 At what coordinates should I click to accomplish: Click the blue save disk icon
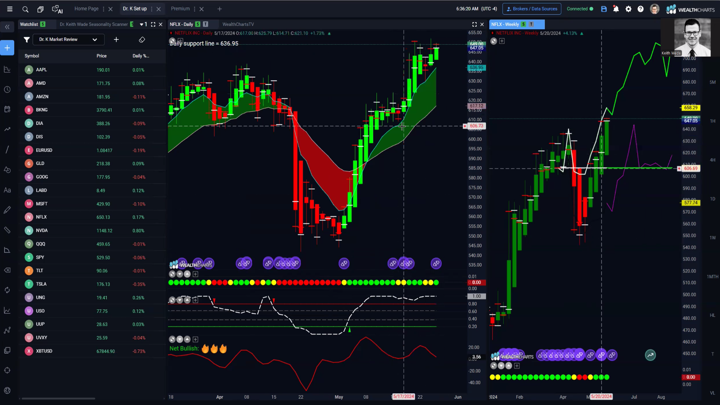point(604,9)
